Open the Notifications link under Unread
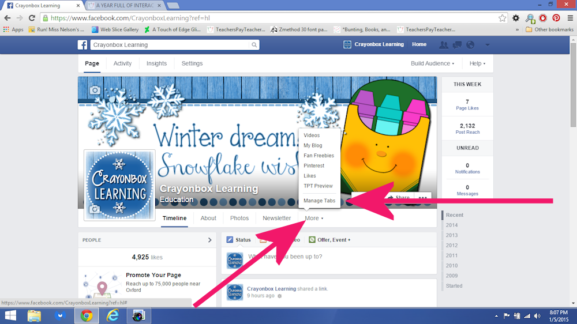The width and height of the screenshot is (577, 324). [x=467, y=172]
